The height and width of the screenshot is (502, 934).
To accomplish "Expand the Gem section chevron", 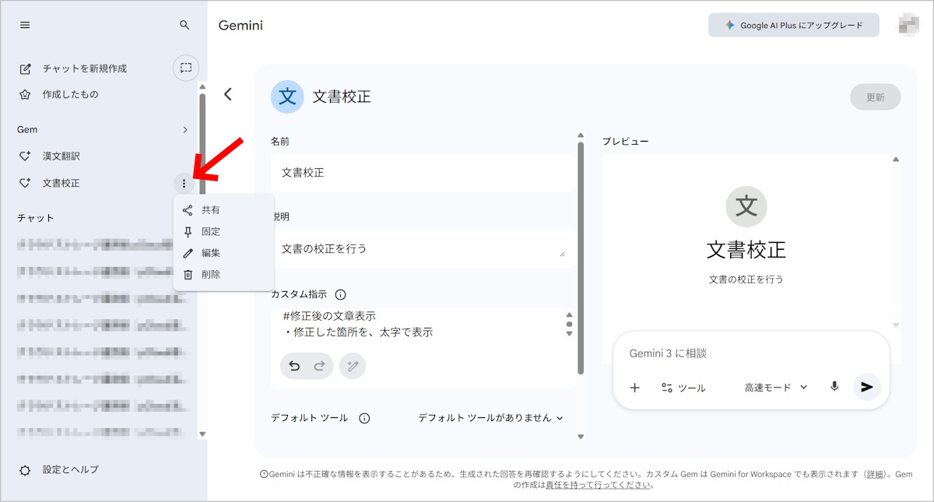I will pyautogui.click(x=185, y=129).
